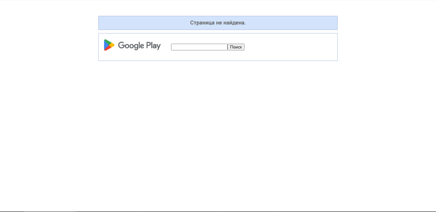Click inside the search box beside Google Play
The height and width of the screenshot is (212, 436).
(199, 47)
